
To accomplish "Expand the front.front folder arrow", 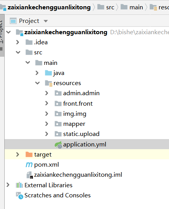I will [47, 103].
